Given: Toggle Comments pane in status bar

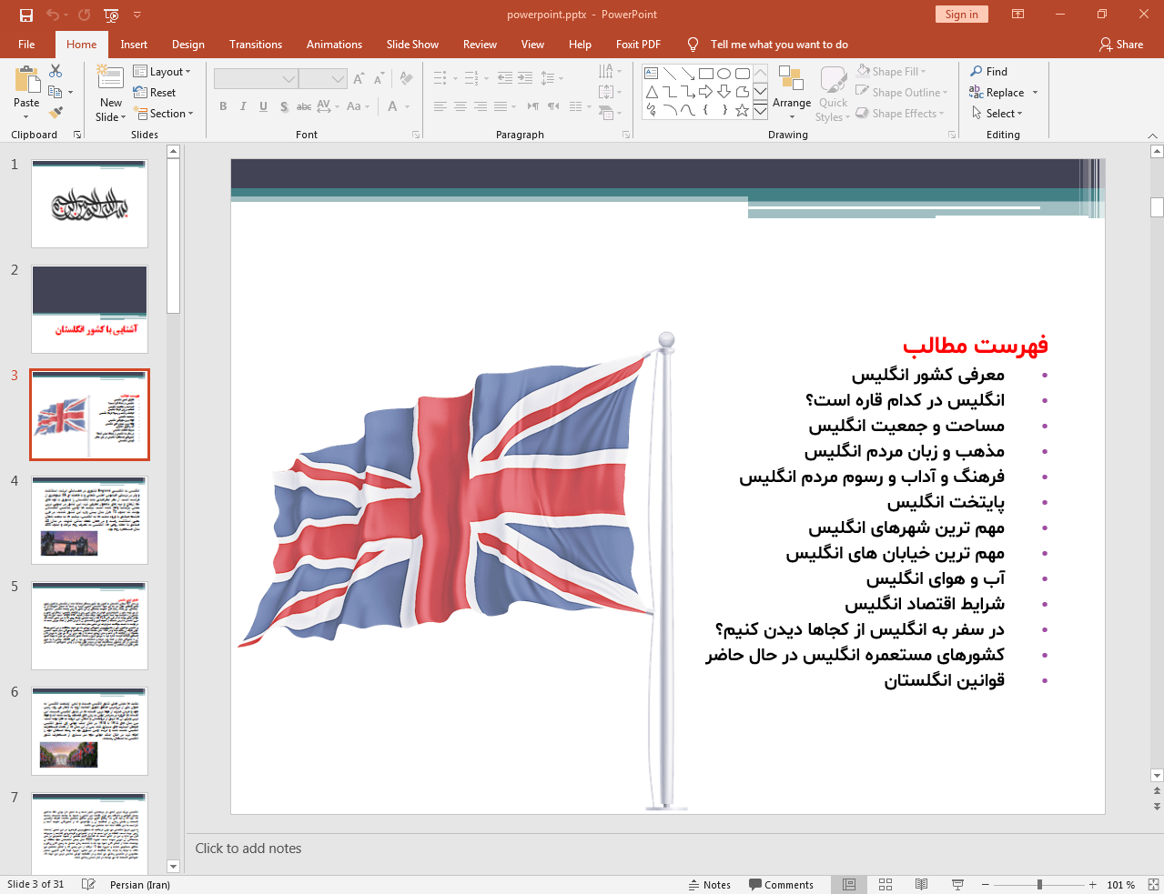Looking at the screenshot, I should (x=781, y=885).
